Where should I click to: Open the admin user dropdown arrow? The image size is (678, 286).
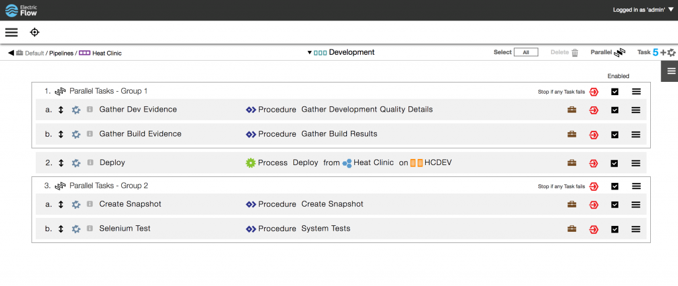(x=671, y=9)
